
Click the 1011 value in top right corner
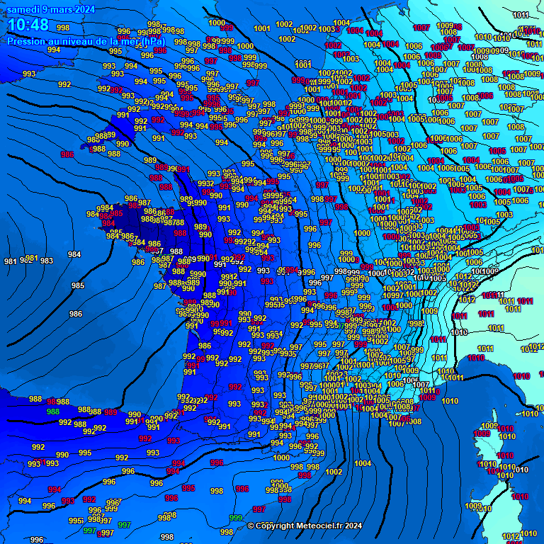521,15
